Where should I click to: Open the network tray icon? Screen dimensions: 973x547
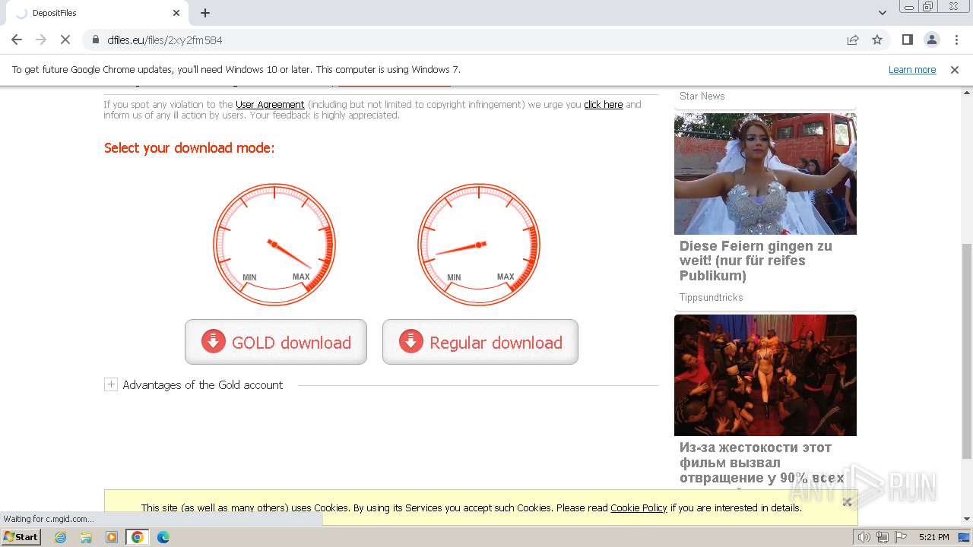pos(882,537)
